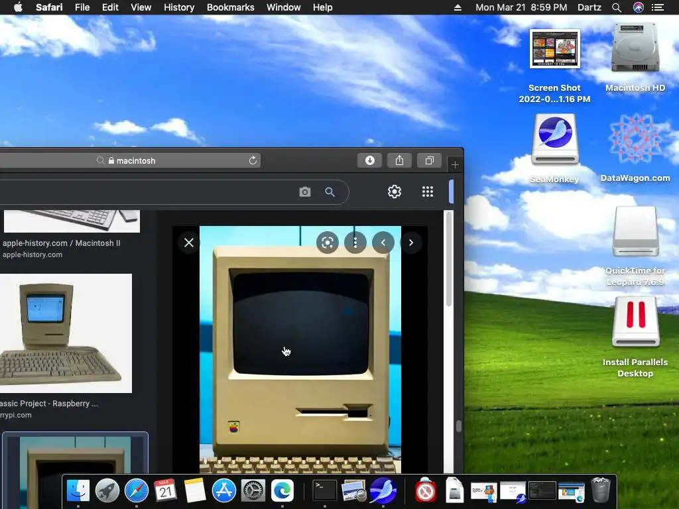Click the eject icon in menu bar
This screenshot has width=679, height=509.
point(458,7)
